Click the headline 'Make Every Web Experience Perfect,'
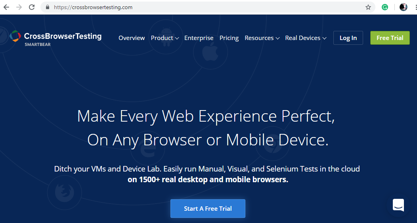417x223 pixels. [x=206, y=116]
